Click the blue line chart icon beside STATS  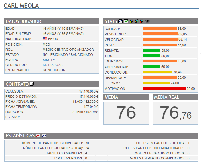120,21
